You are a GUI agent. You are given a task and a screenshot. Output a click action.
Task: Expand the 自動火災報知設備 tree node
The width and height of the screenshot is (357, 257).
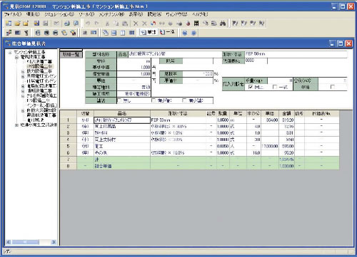click(23, 110)
